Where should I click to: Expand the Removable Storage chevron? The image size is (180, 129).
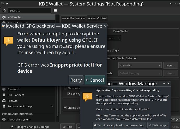coord(52,106)
